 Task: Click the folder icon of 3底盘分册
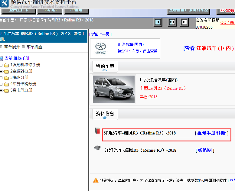click(x=6, y=78)
